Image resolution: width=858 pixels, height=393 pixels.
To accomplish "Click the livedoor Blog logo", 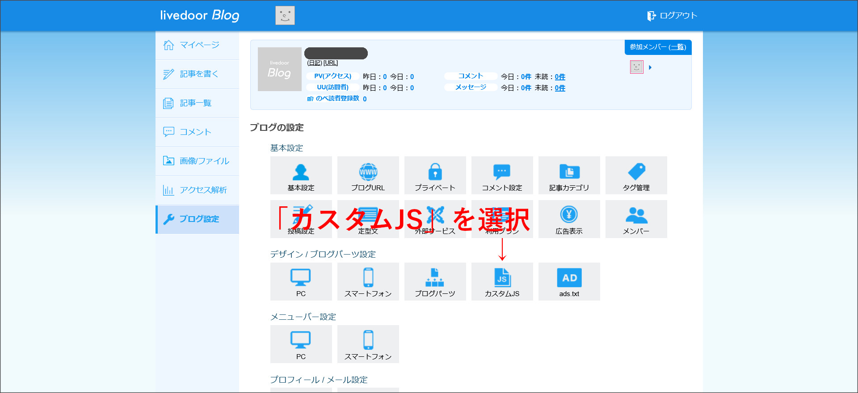I will pyautogui.click(x=200, y=15).
